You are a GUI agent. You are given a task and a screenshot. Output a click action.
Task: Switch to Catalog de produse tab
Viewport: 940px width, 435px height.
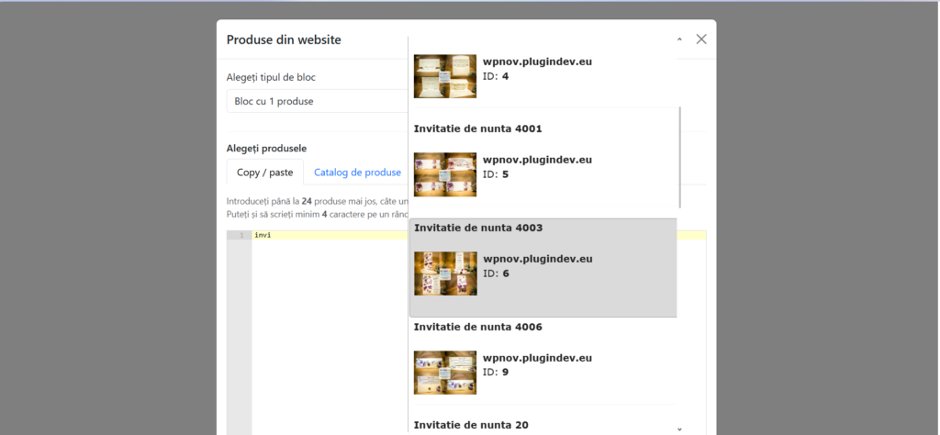click(x=357, y=172)
